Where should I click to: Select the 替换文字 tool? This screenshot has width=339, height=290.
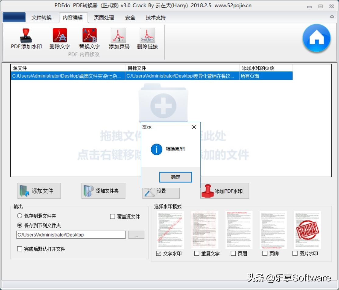click(x=89, y=38)
